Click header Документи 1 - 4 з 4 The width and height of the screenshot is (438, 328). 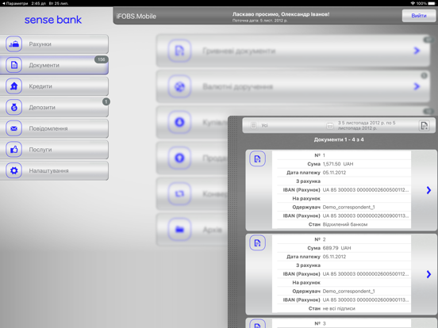(x=339, y=139)
